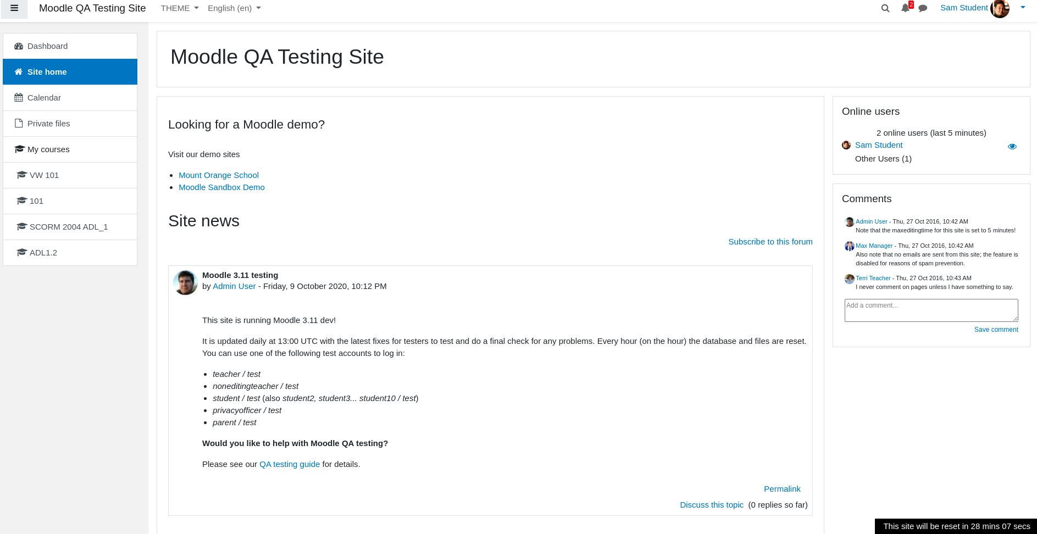This screenshot has height=534, width=1037.
Task: Open the notifications bell icon
Action: coord(906,8)
